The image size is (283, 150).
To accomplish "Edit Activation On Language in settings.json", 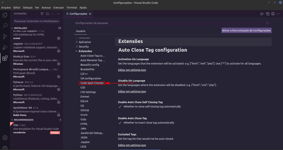I will tap(132, 70).
